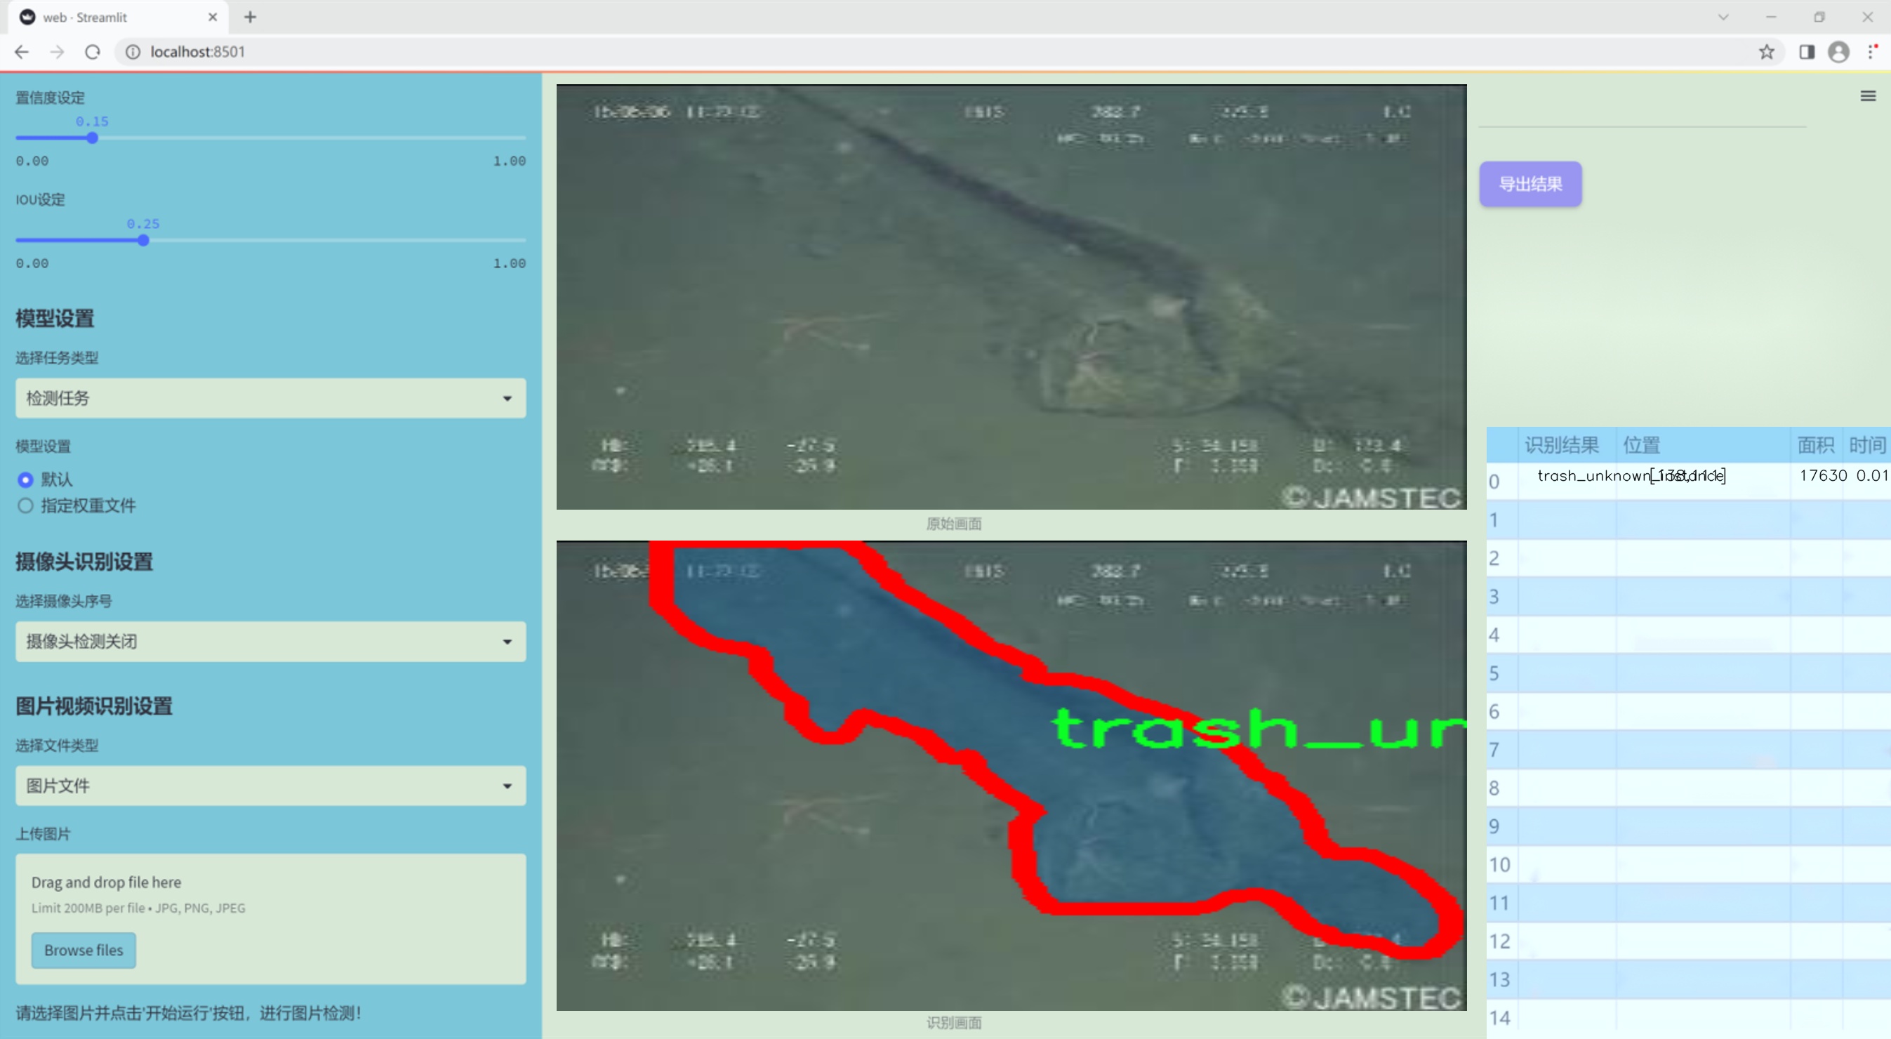Expand the 检测任务 task type dropdown
1891x1039 pixels.
tap(270, 398)
